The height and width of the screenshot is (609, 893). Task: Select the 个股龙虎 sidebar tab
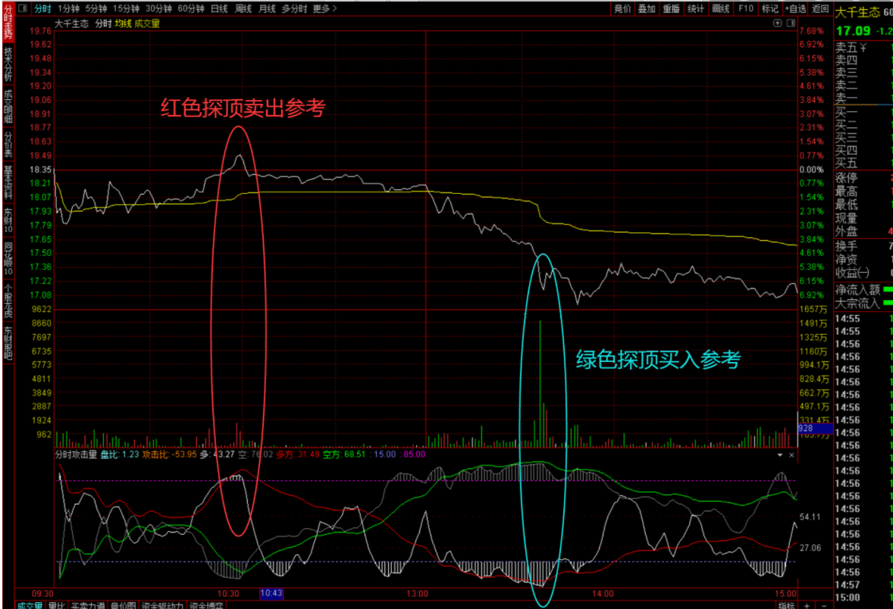click(x=8, y=301)
